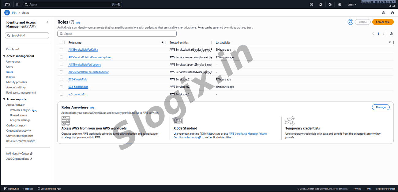Open the help question mark icon
Screen dimensions: 398x192
coord(330,5)
